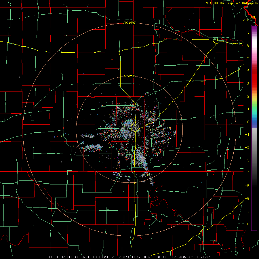Select the "0.5 DEG" elevation text

pos(141,257)
